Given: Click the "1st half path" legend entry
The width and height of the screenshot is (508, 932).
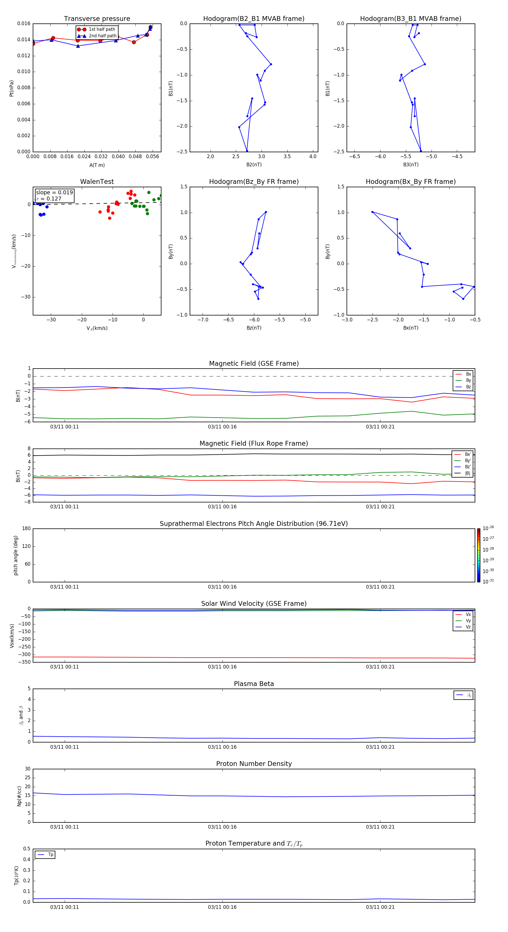Looking at the screenshot, I should (x=96, y=29).
